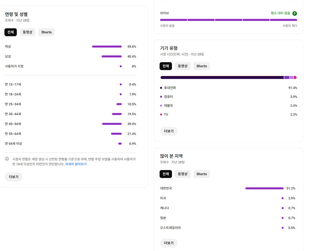Click the 미국 region label
This screenshot has width=313, height=251.
point(163,198)
